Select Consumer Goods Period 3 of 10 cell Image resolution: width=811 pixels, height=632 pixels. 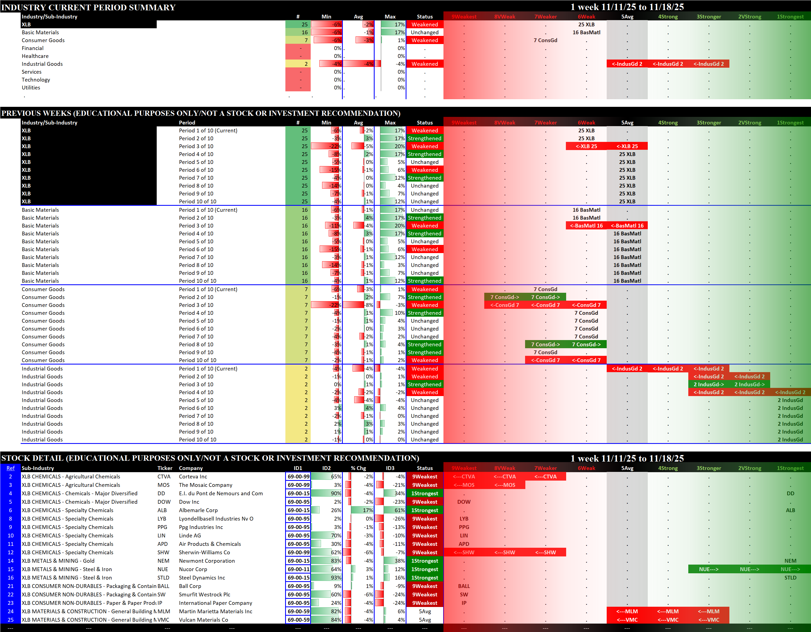coord(196,305)
